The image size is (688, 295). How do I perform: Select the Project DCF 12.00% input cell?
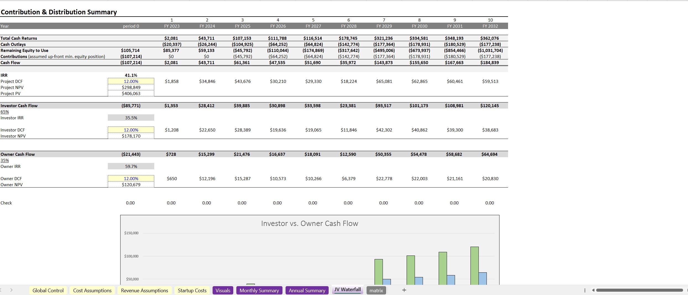pyautogui.click(x=131, y=81)
